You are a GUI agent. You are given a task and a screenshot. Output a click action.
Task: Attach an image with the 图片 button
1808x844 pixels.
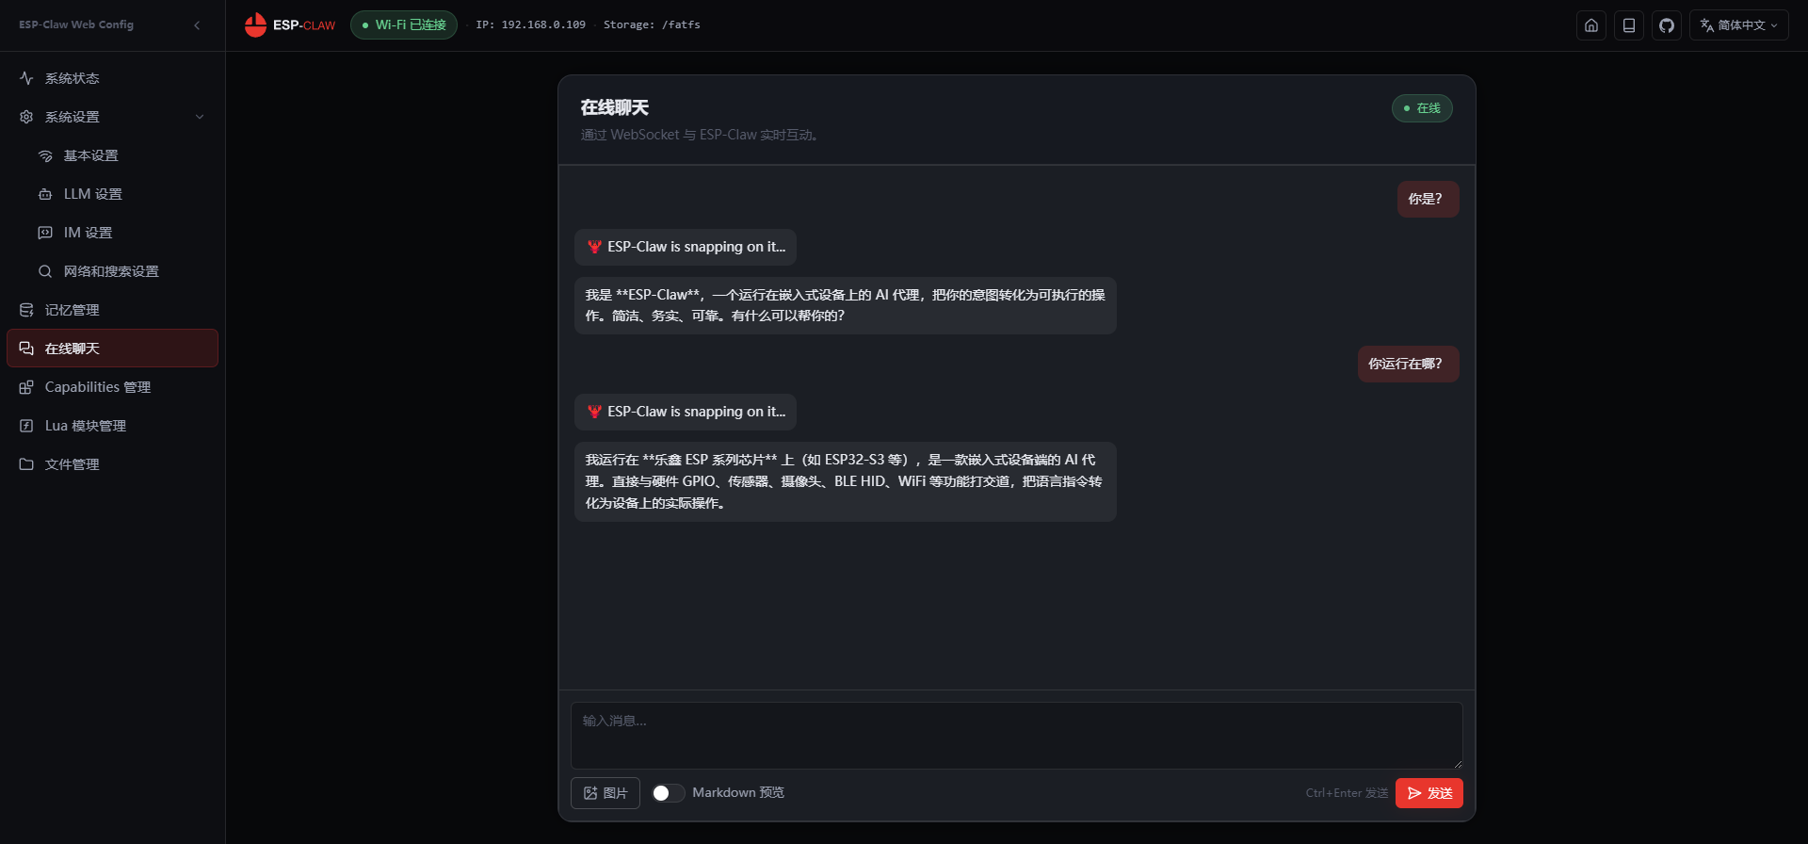(605, 793)
